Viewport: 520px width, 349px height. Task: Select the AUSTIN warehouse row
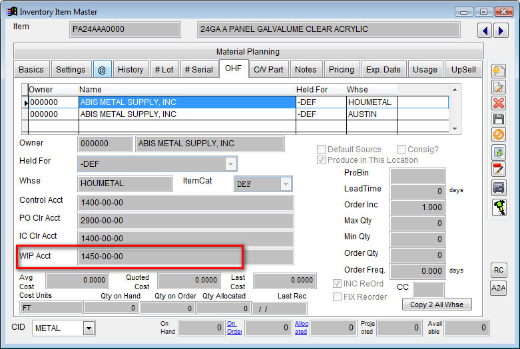tap(370, 114)
